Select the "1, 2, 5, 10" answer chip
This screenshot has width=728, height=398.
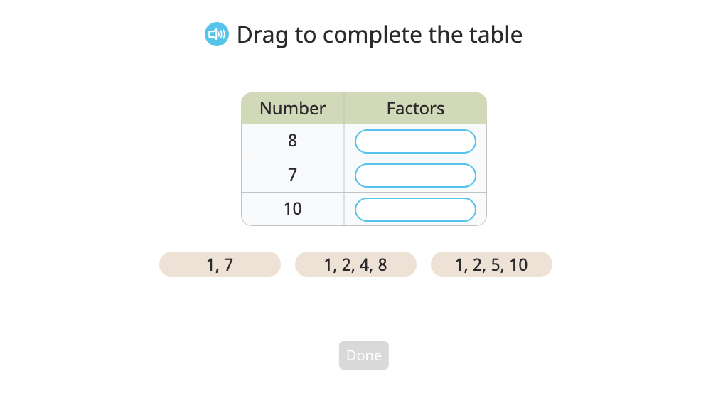(492, 264)
